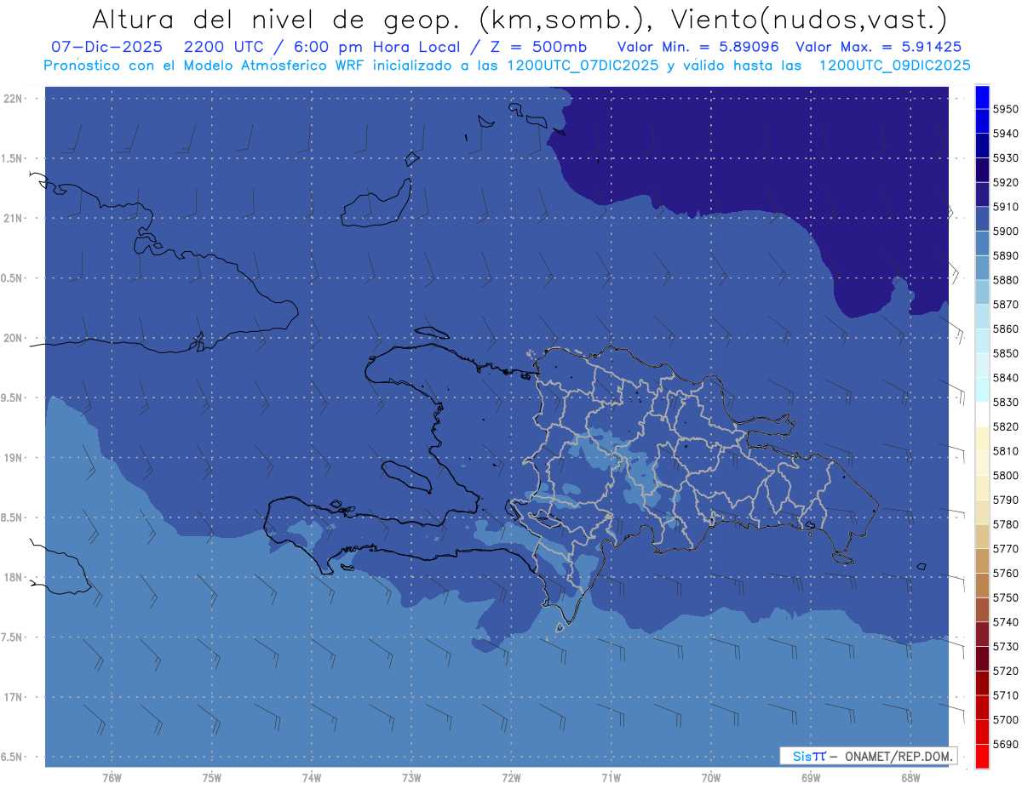
Task: Click the '5710' color scale label
Action: 1006,695
